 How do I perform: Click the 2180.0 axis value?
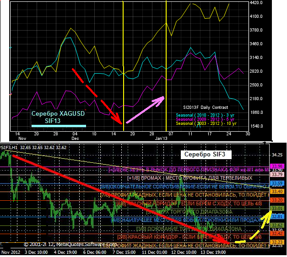pyautogui.click(x=257, y=99)
